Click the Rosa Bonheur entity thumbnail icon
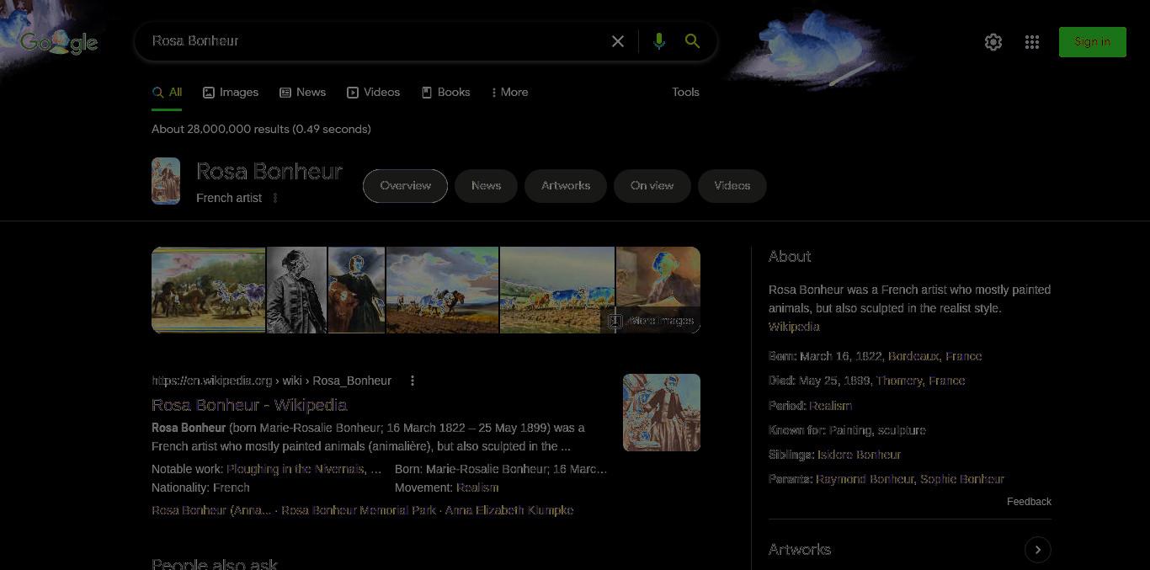1150x570 pixels. pyautogui.click(x=166, y=181)
